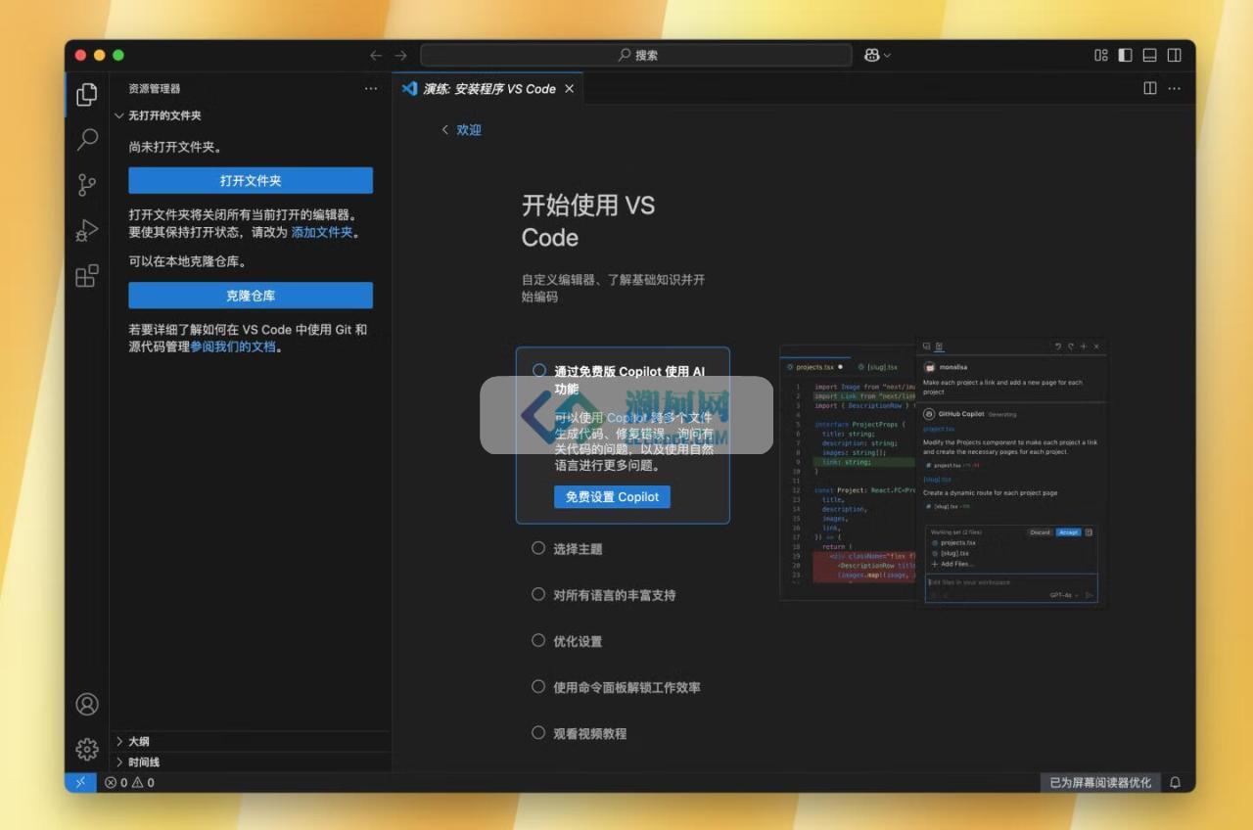Click the remote window indicator in status bar
Viewport: 1253px width, 830px height.
[80, 782]
